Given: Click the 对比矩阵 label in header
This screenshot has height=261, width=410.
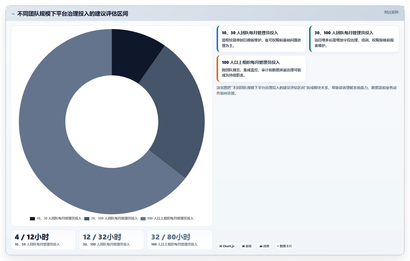Looking at the screenshot, I should pyautogui.click(x=391, y=12).
